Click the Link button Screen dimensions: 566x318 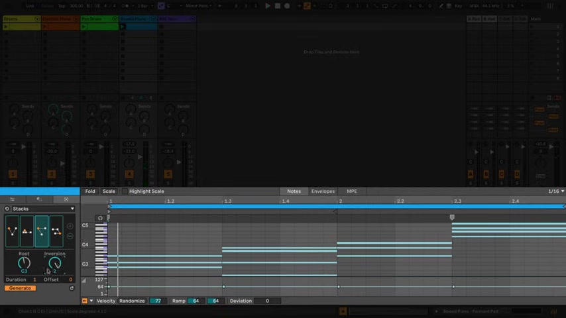tap(30, 6)
